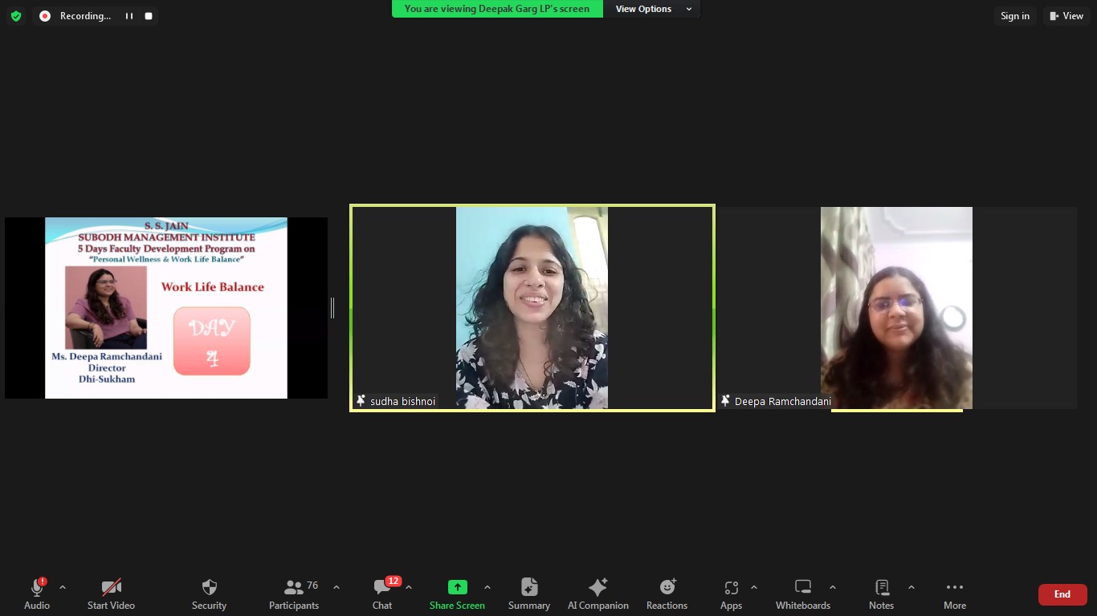This screenshot has width=1097, height=616.
Task: Pause the meeting recording
Action: [x=129, y=16]
